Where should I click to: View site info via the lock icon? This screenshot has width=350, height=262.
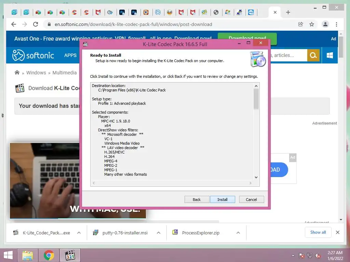[49, 24]
